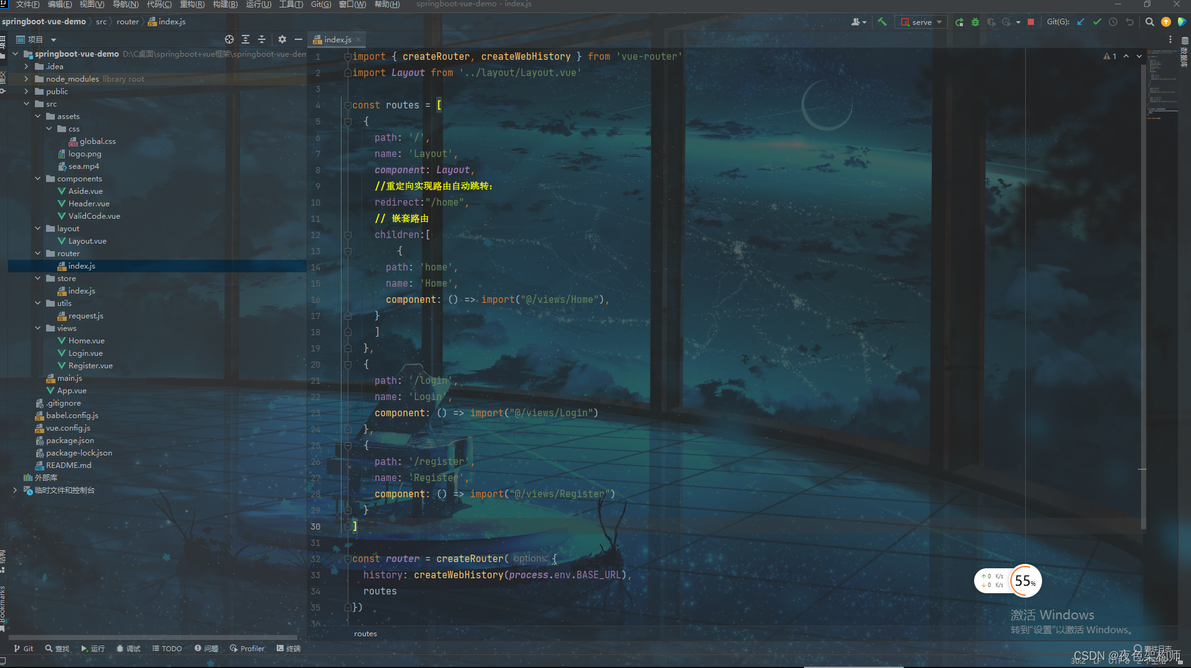Click the router breadcrumb in navigation bar

point(128,22)
